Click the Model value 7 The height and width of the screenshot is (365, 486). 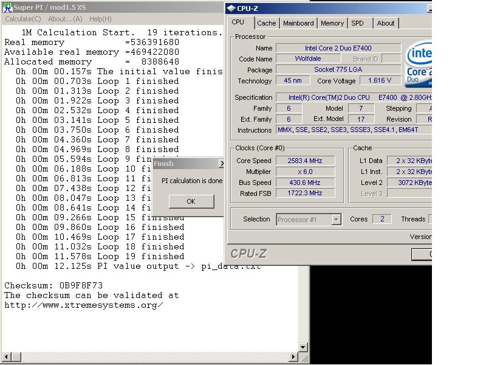click(361, 108)
